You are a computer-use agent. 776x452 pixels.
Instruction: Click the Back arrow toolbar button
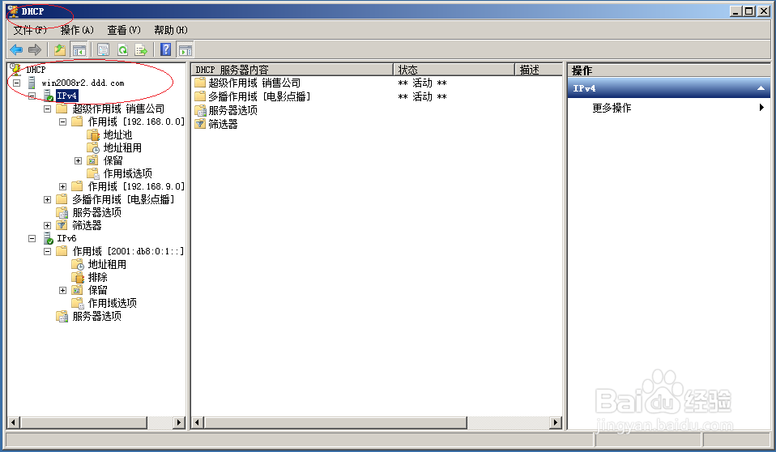tap(16, 49)
